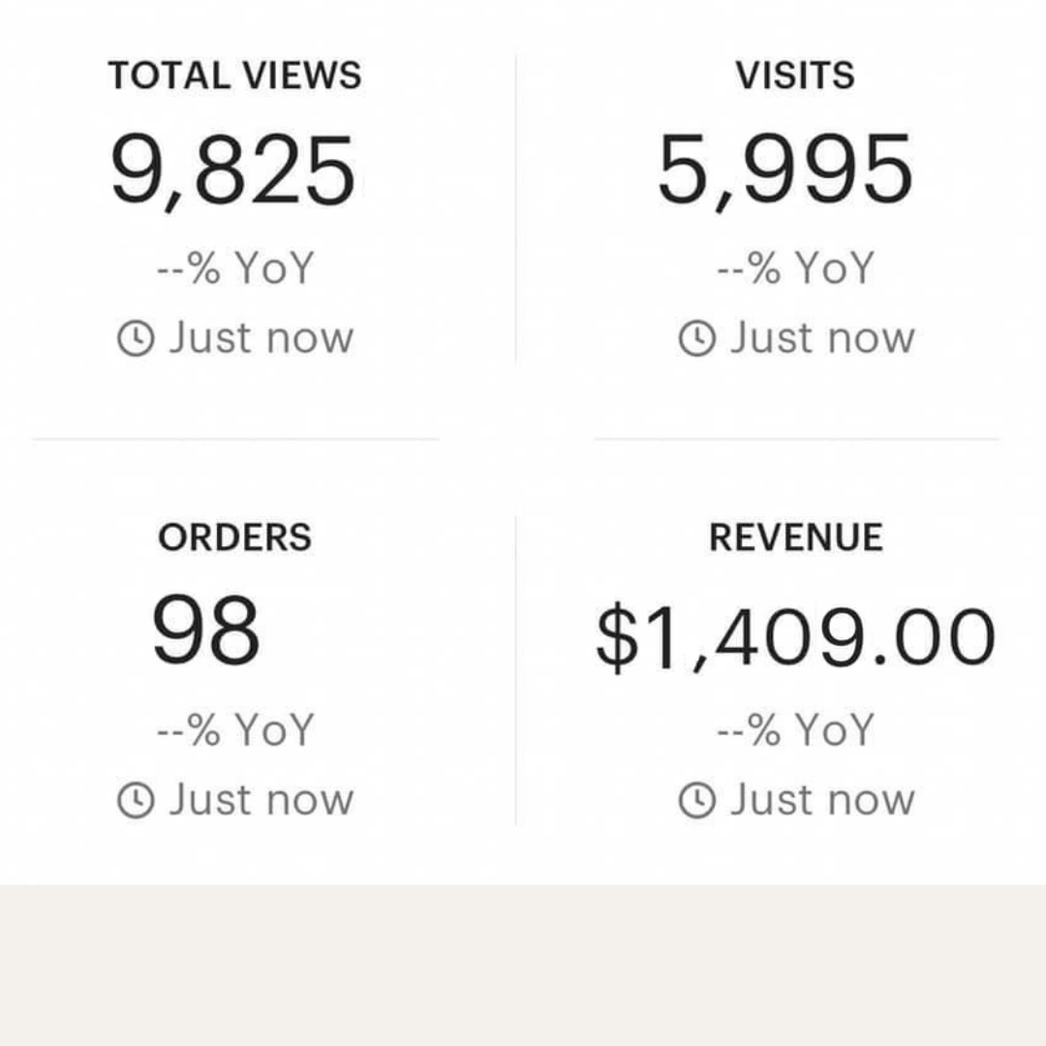Open the 98 orders figure

pyautogui.click(x=206, y=631)
